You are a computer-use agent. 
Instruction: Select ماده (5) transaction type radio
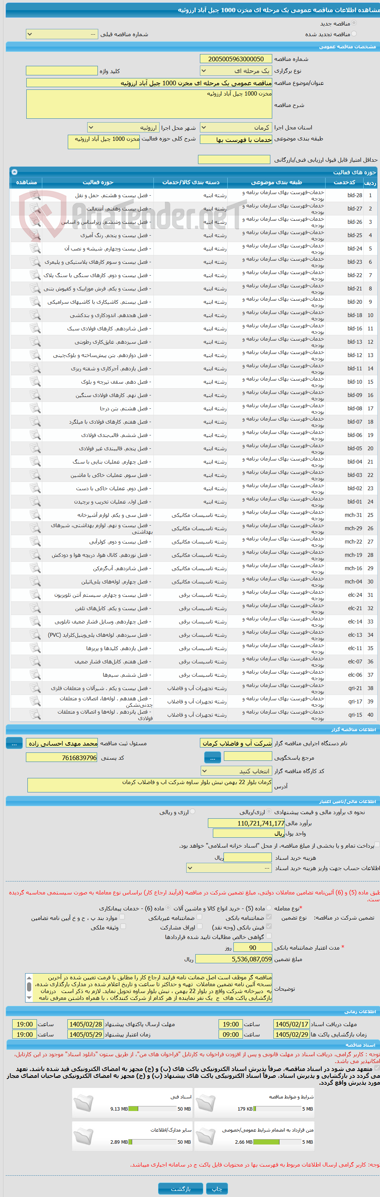(269, 908)
